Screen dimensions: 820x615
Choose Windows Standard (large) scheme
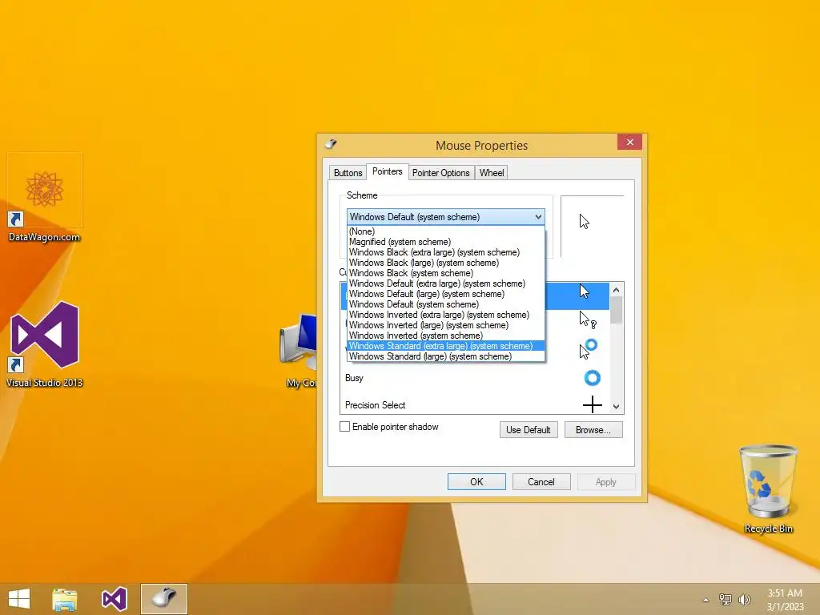pos(445,356)
